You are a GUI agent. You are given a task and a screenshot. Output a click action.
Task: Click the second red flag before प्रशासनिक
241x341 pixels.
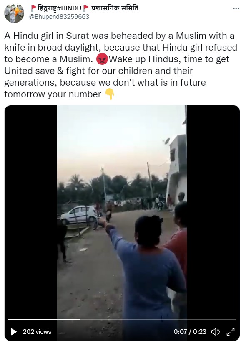[x=86, y=8]
